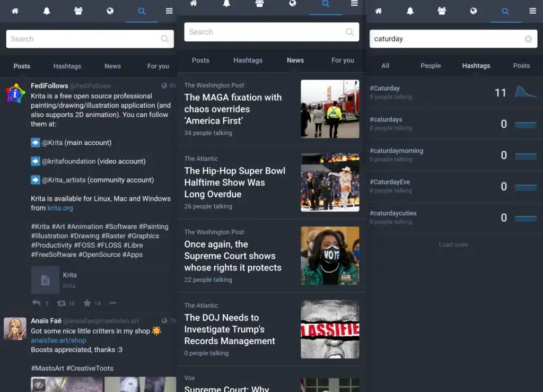Open federated globe icon in right panel

[x=474, y=11]
